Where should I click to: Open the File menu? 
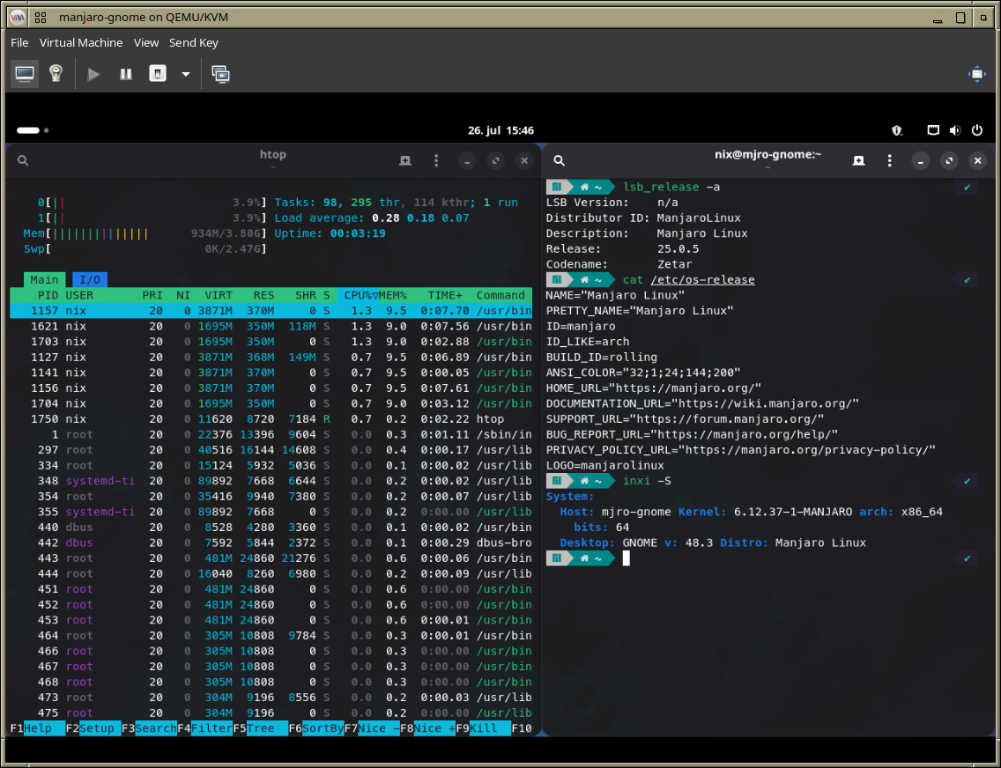[19, 43]
